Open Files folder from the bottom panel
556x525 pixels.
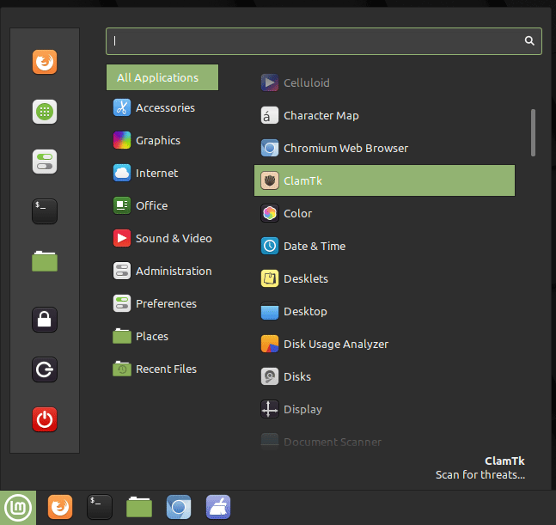[139, 507]
